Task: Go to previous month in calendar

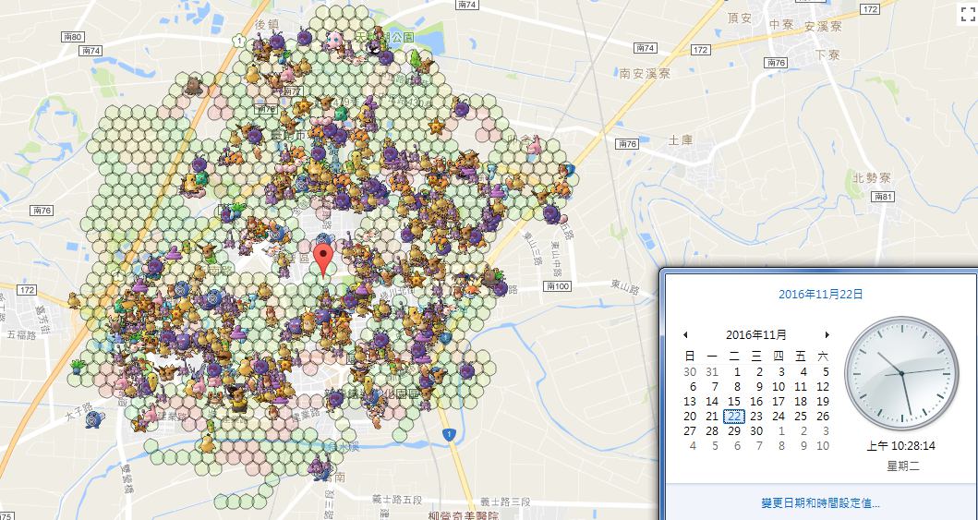Action: (685, 335)
